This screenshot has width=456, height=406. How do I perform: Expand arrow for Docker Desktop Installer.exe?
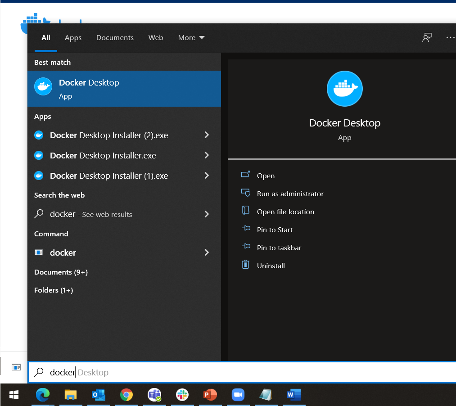[x=207, y=155]
